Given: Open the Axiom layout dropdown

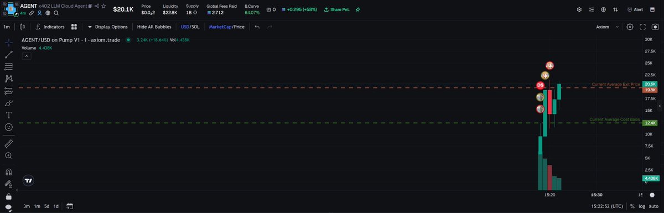Looking at the screenshot, I should (607, 27).
